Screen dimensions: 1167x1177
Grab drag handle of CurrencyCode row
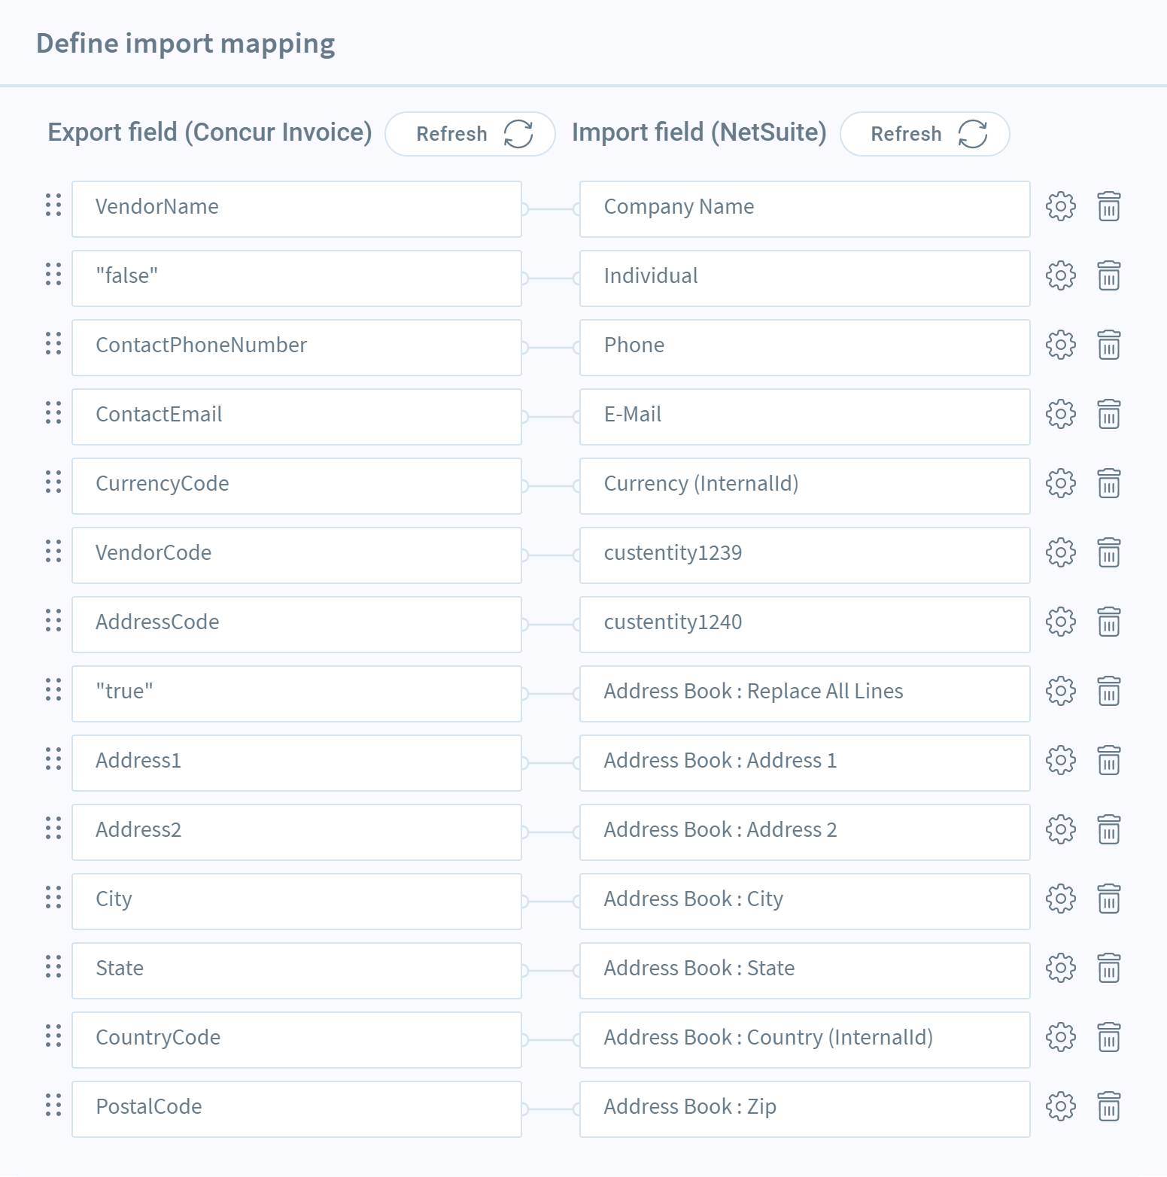[x=53, y=482]
